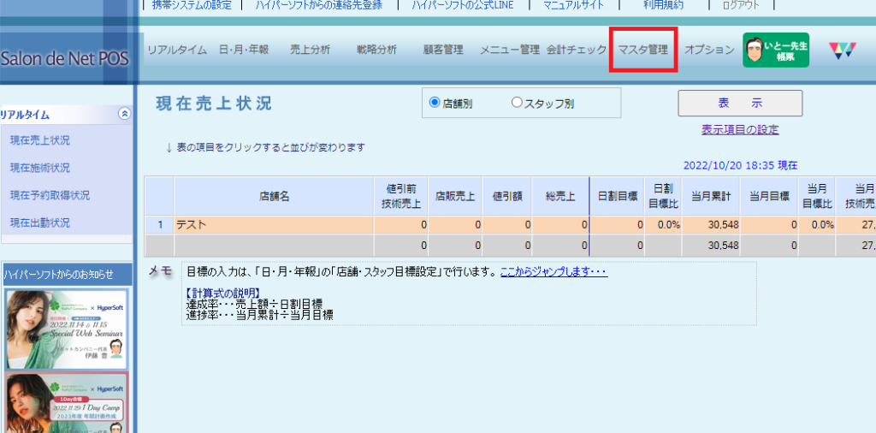The image size is (876, 433).
Task: Select the スタッフ別 radio button
Action: (517, 103)
